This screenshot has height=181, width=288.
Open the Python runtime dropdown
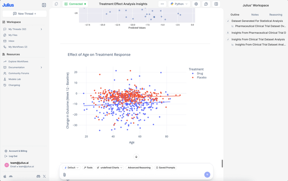point(179,4)
